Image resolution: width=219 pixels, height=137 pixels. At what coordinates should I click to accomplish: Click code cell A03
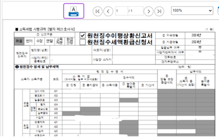click(x=56, y=100)
